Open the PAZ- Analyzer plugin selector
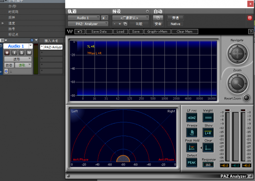This screenshot has height=181, width=255. [88, 24]
